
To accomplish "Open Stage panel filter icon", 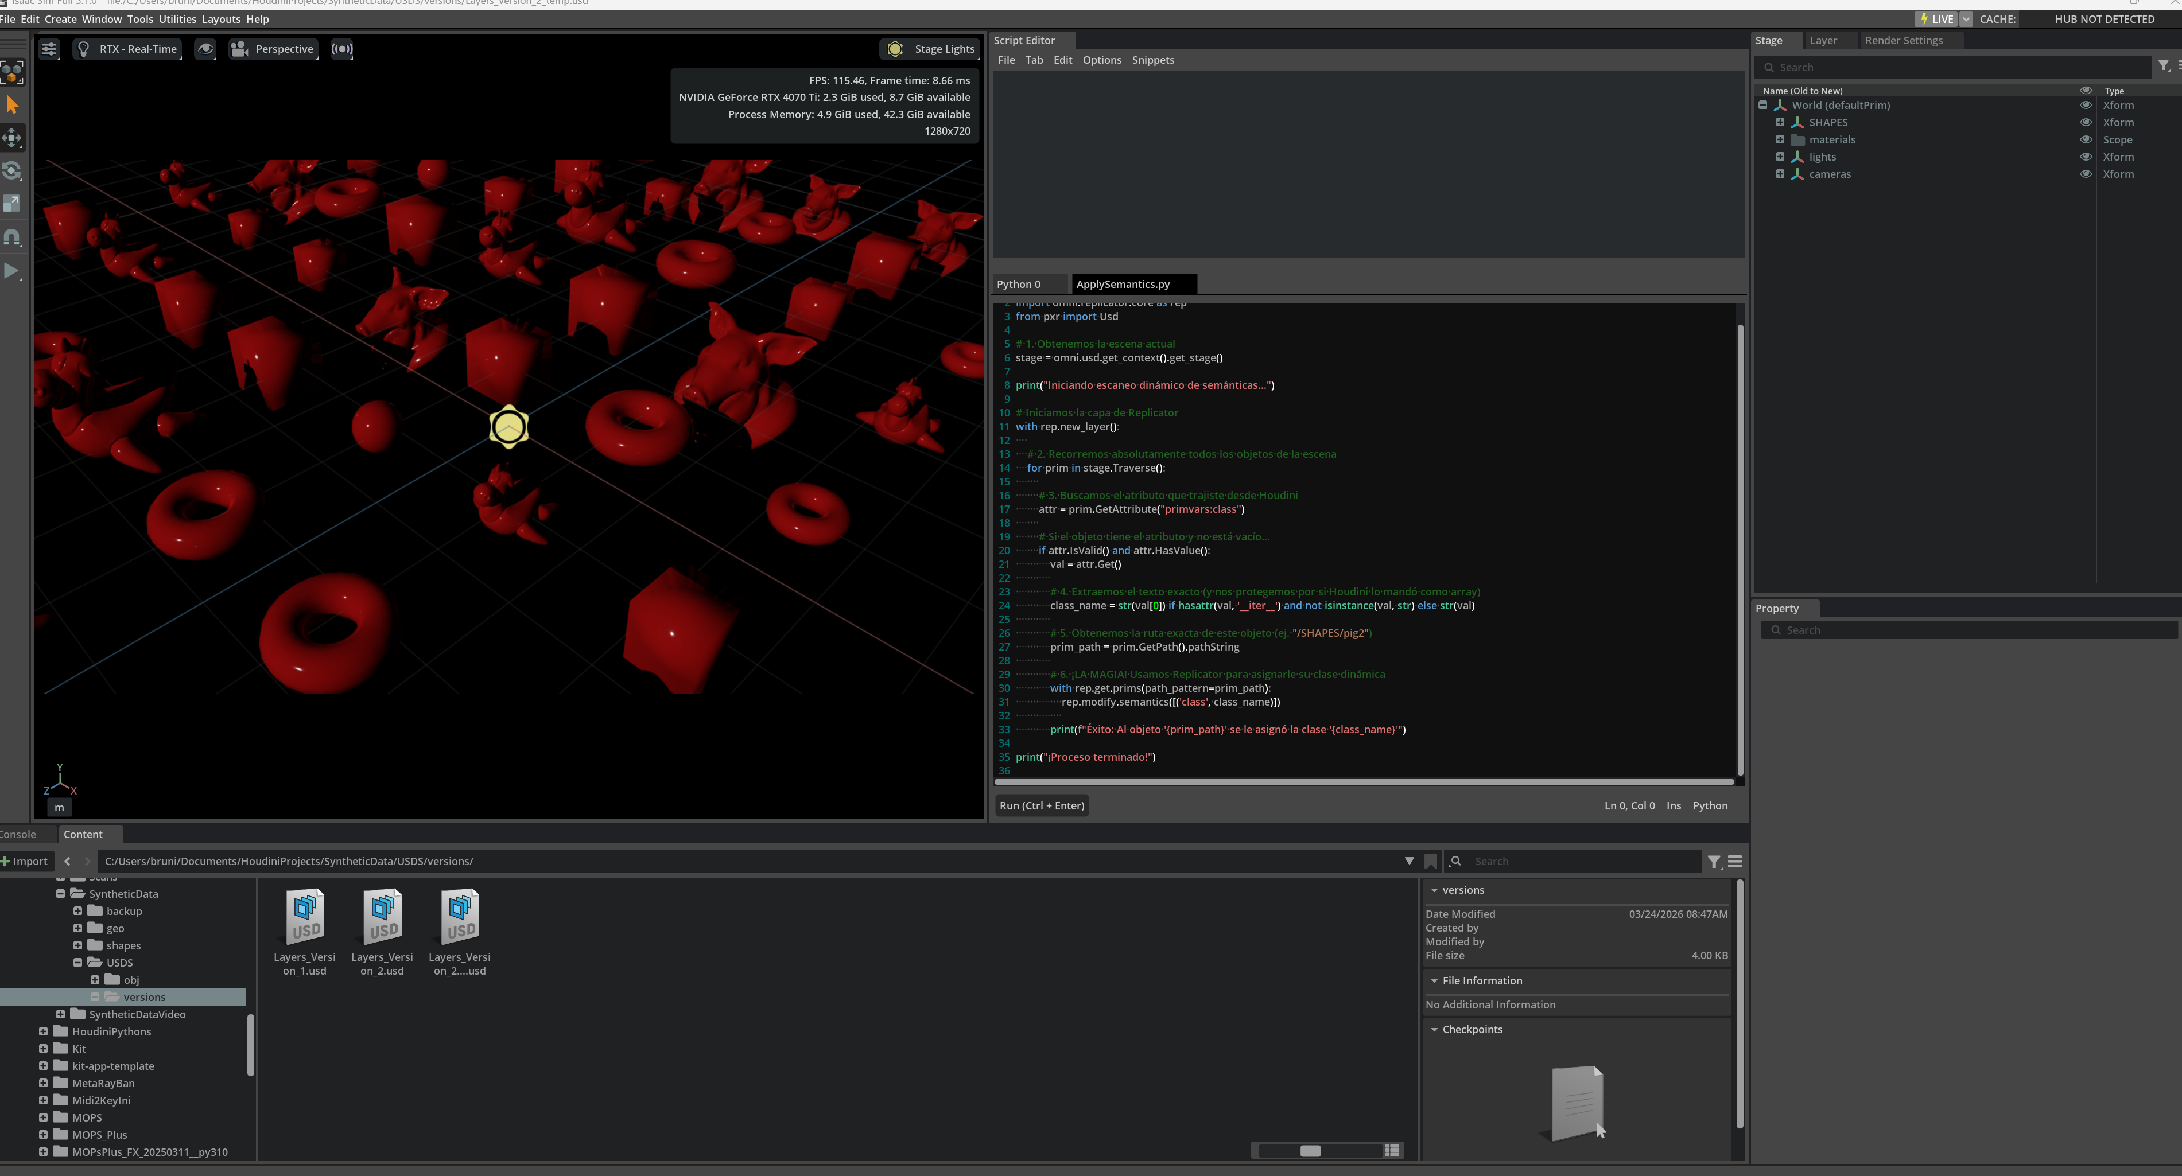I will point(2164,66).
